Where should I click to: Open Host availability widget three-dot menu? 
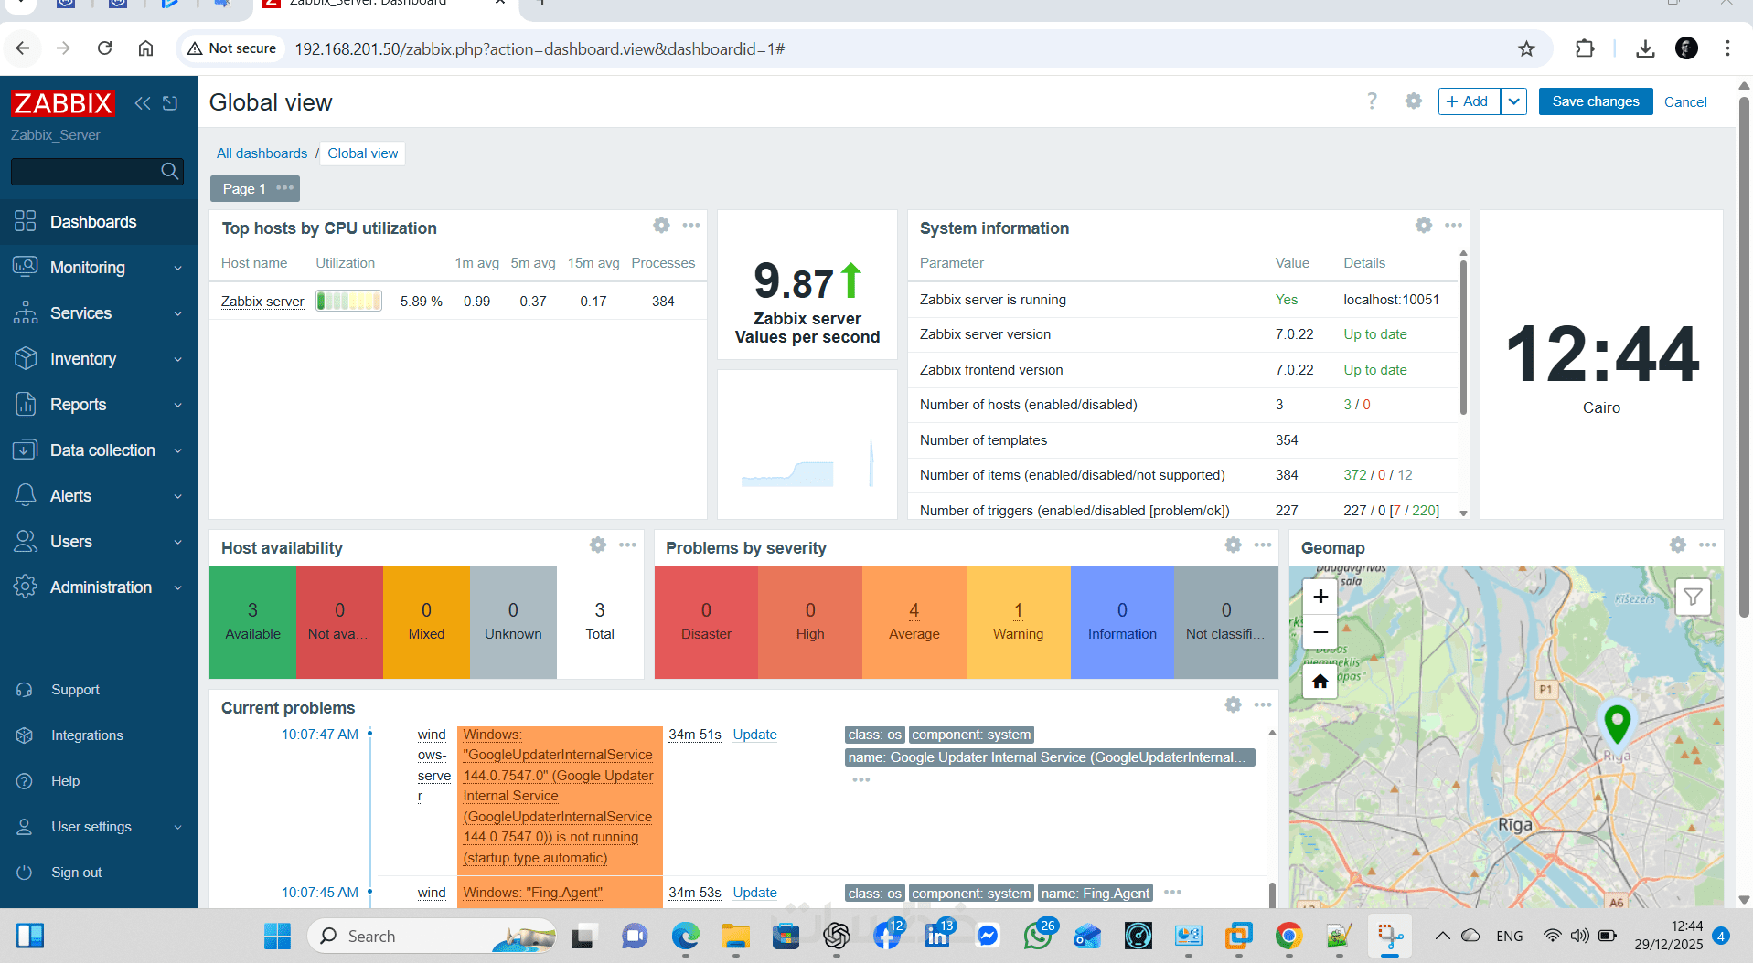pyautogui.click(x=627, y=545)
